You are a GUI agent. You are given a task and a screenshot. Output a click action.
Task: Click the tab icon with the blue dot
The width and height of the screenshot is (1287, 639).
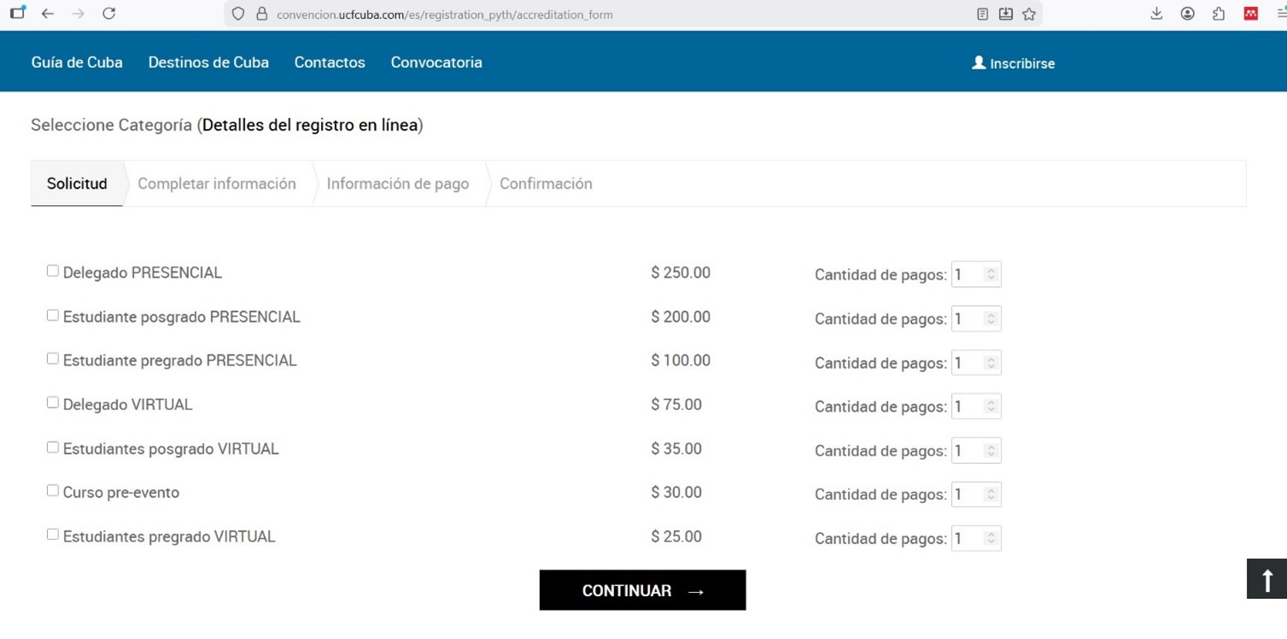18,12
